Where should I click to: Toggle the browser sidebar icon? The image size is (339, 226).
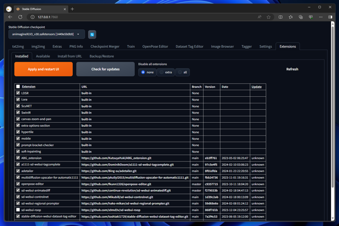coord(330,17)
